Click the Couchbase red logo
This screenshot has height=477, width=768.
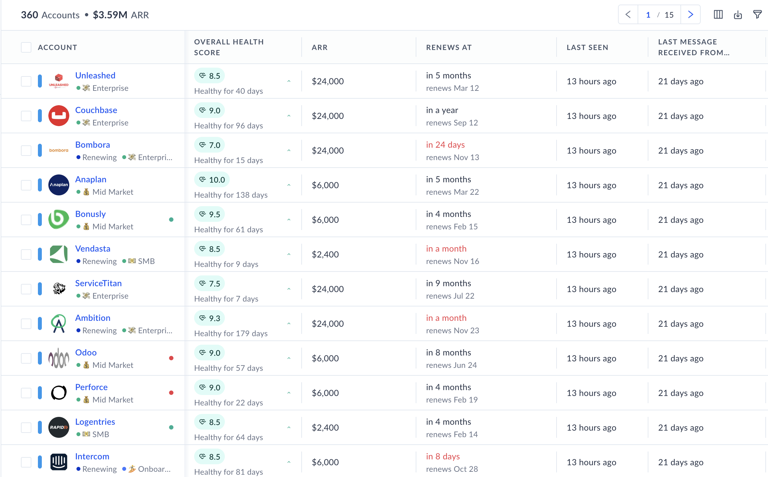click(59, 116)
